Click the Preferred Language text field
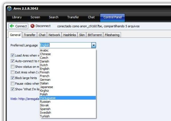 point(66,45)
